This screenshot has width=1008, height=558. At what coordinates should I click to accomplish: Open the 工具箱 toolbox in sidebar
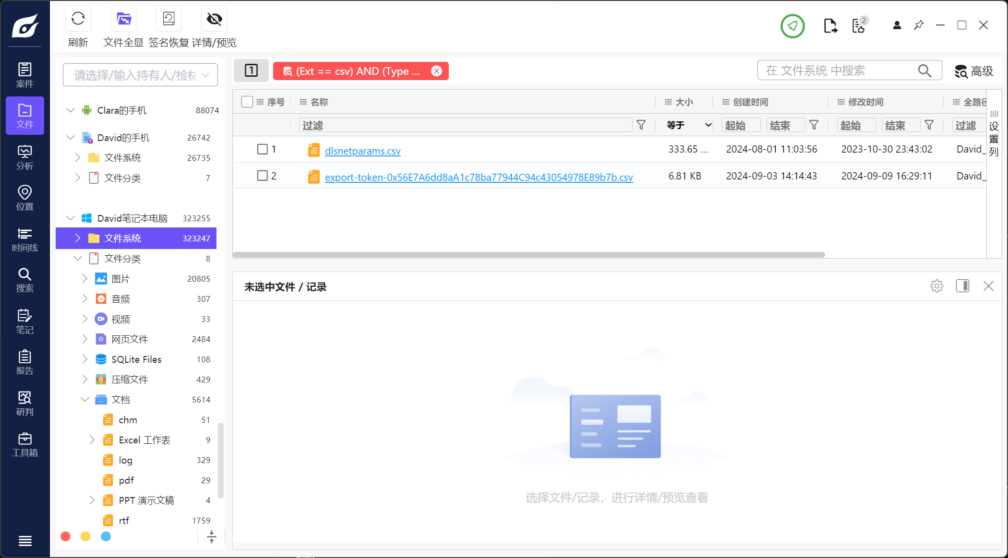pos(24,445)
